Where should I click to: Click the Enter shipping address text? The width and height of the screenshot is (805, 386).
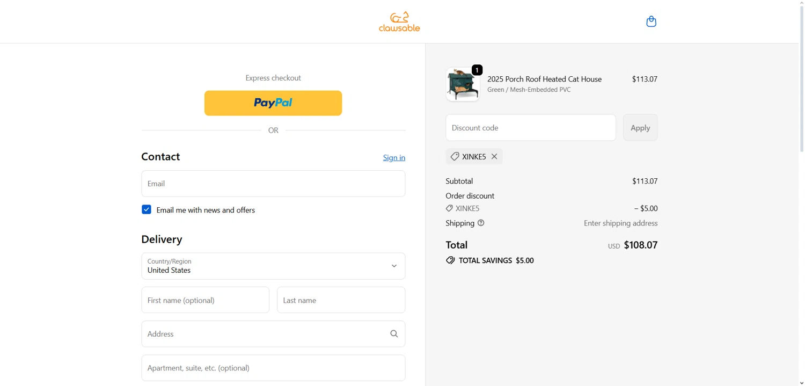pyautogui.click(x=620, y=223)
